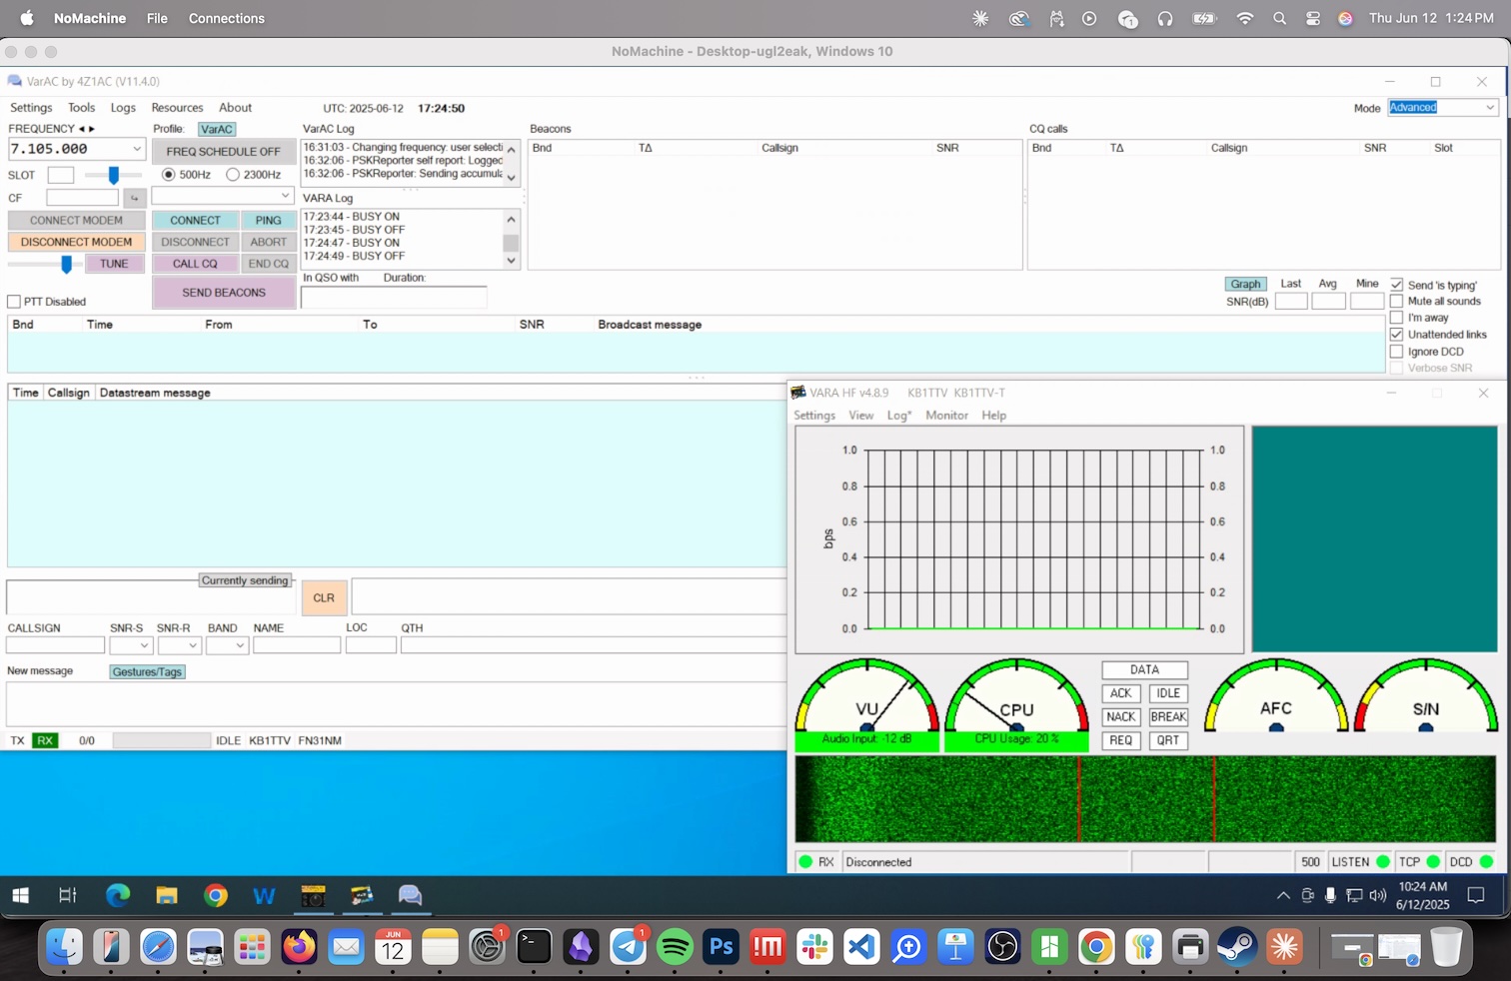Open Firefox from the macOS Dock

point(299,946)
